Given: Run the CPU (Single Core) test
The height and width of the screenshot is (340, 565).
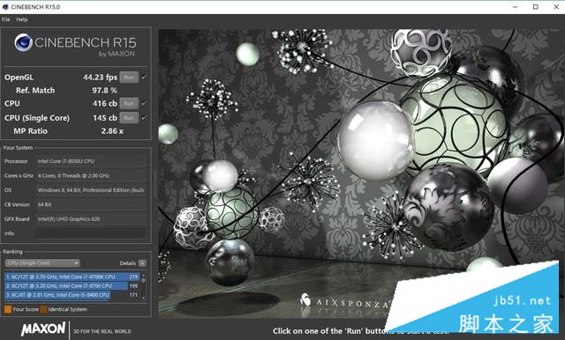Looking at the screenshot, I should click(129, 118).
